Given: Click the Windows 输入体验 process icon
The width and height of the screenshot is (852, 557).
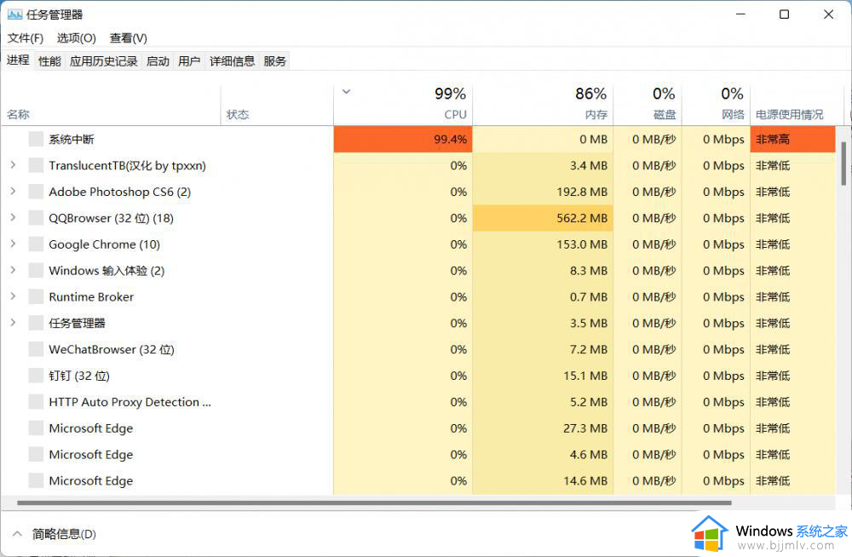Looking at the screenshot, I should (x=36, y=270).
